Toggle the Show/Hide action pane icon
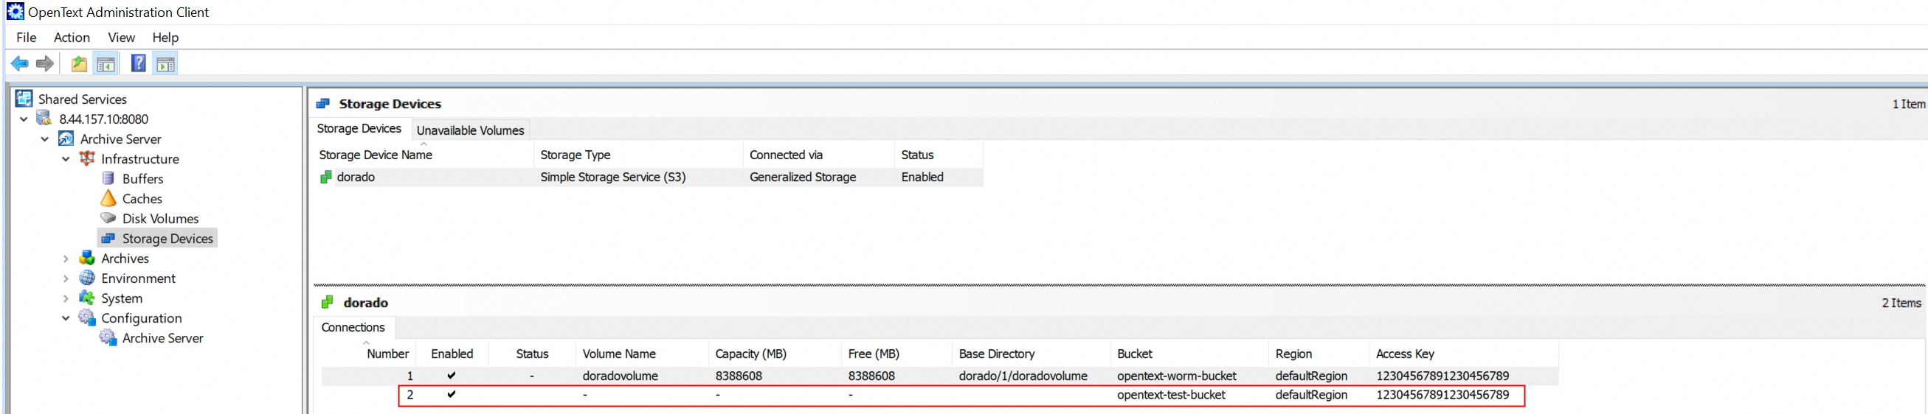This screenshot has width=1928, height=414. (x=165, y=64)
